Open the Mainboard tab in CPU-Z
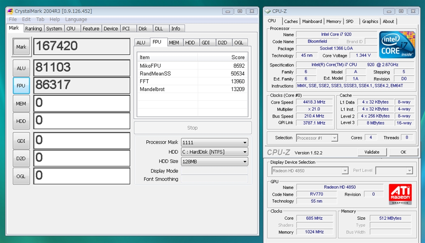This screenshot has width=425, height=243. click(312, 22)
